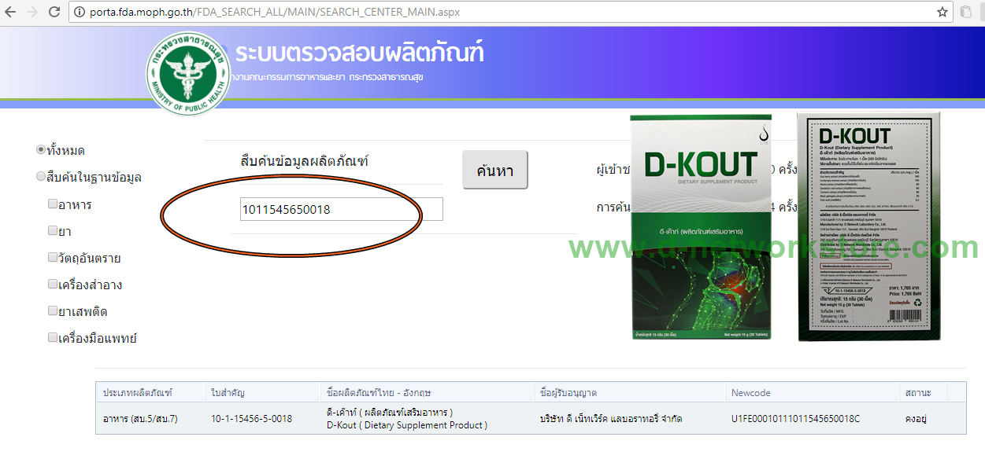This screenshot has height=459, width=985.
Task: Click the ค้นหา search button
Action: [494, 170]
